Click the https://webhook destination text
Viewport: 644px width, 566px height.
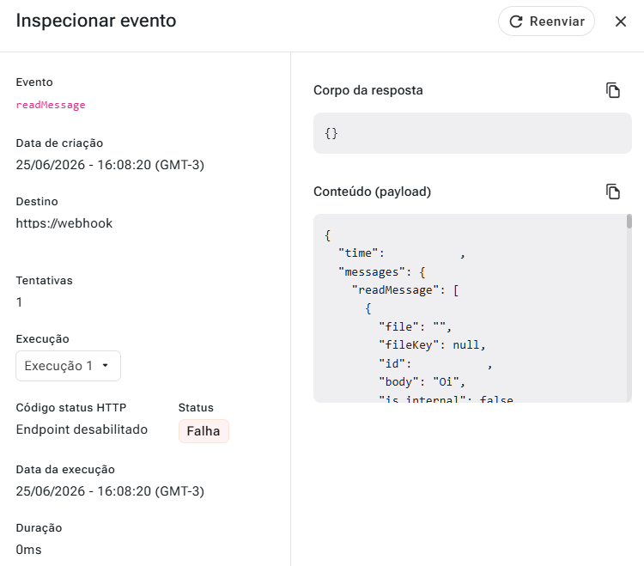(x=64, y=223)
